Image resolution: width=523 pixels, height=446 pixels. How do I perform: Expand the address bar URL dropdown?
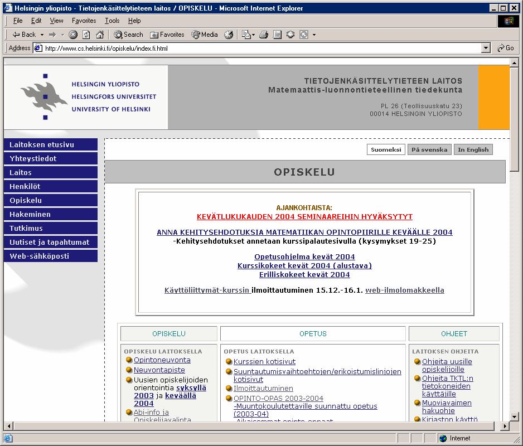486,48
